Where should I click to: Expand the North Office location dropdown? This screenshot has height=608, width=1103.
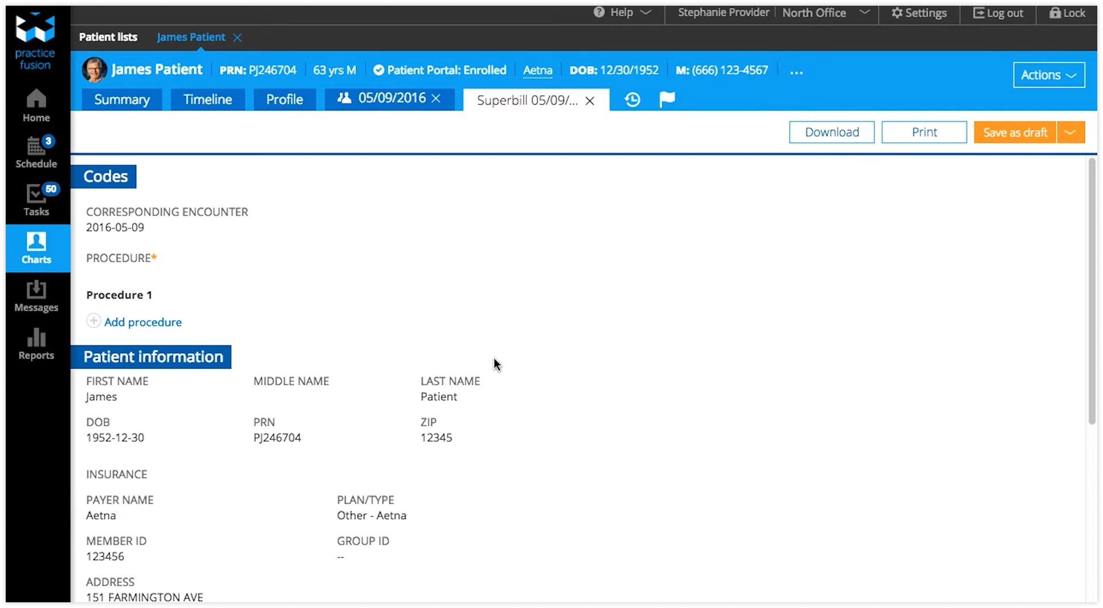pyautogui.click(x=865, y=13)
